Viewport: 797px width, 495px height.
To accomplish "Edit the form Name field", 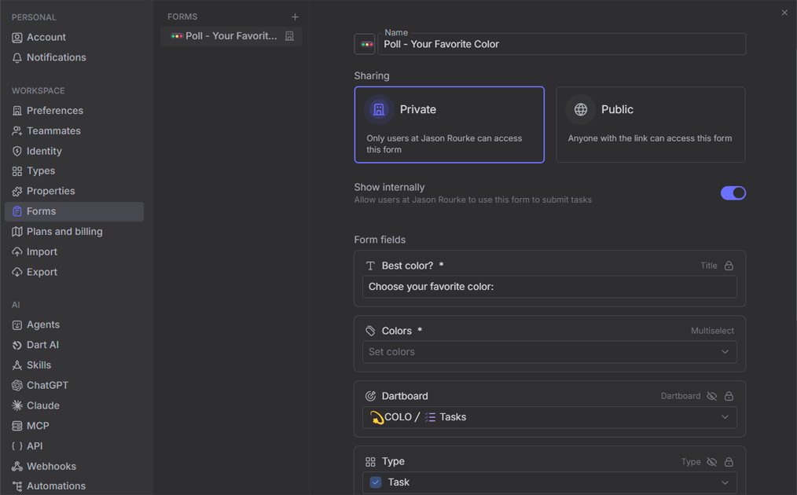I will tap(562, 44).
